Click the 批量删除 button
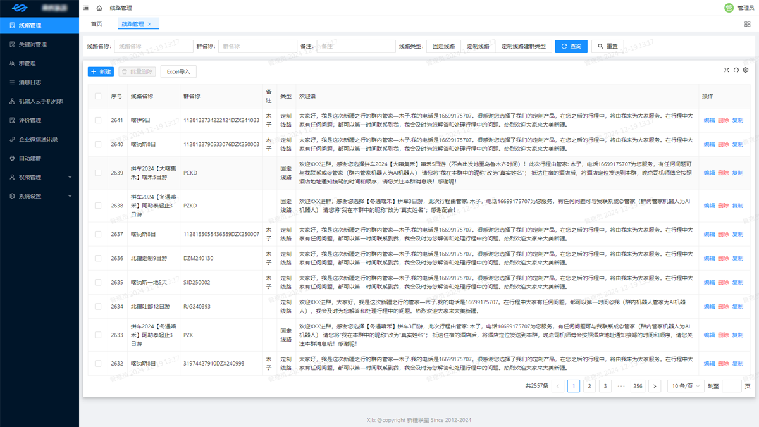 point(137,71)
